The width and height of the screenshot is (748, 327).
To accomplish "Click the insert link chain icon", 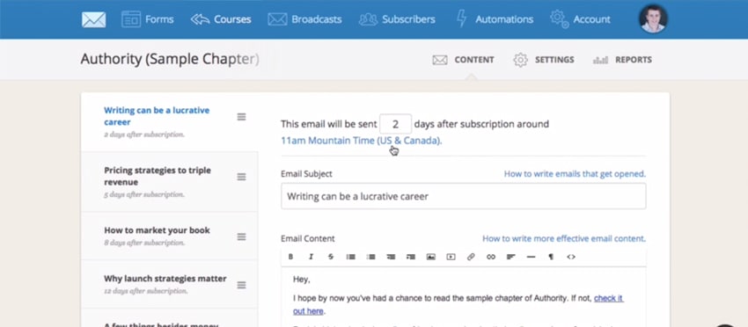I will [491, 257].
